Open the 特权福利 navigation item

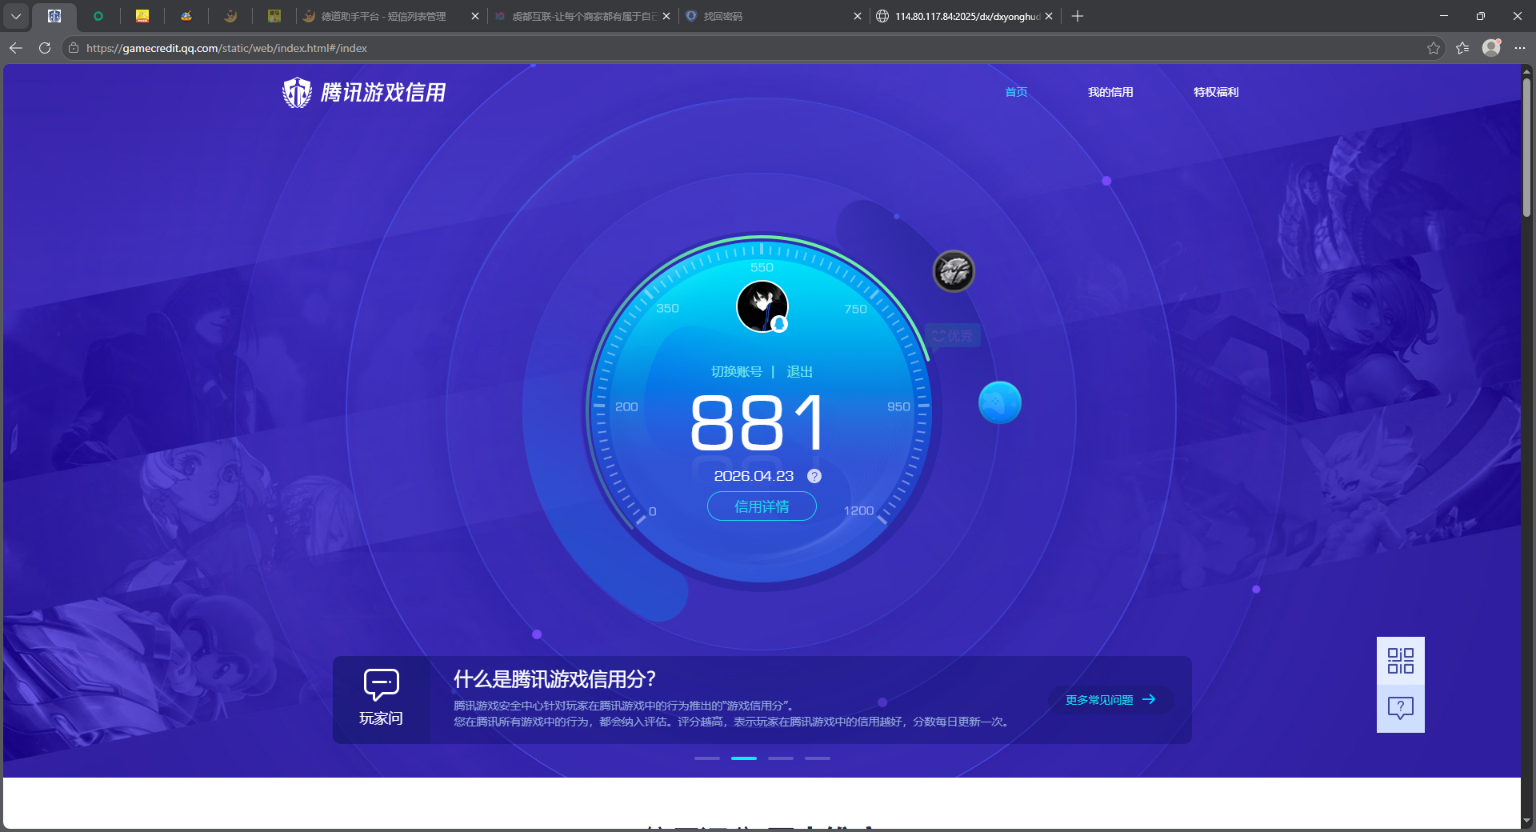click(x=1216, y=92)
